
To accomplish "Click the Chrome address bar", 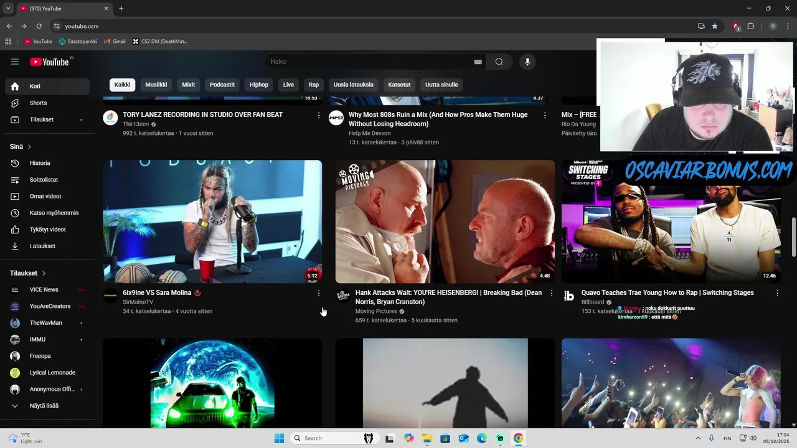I will [374, 26].
